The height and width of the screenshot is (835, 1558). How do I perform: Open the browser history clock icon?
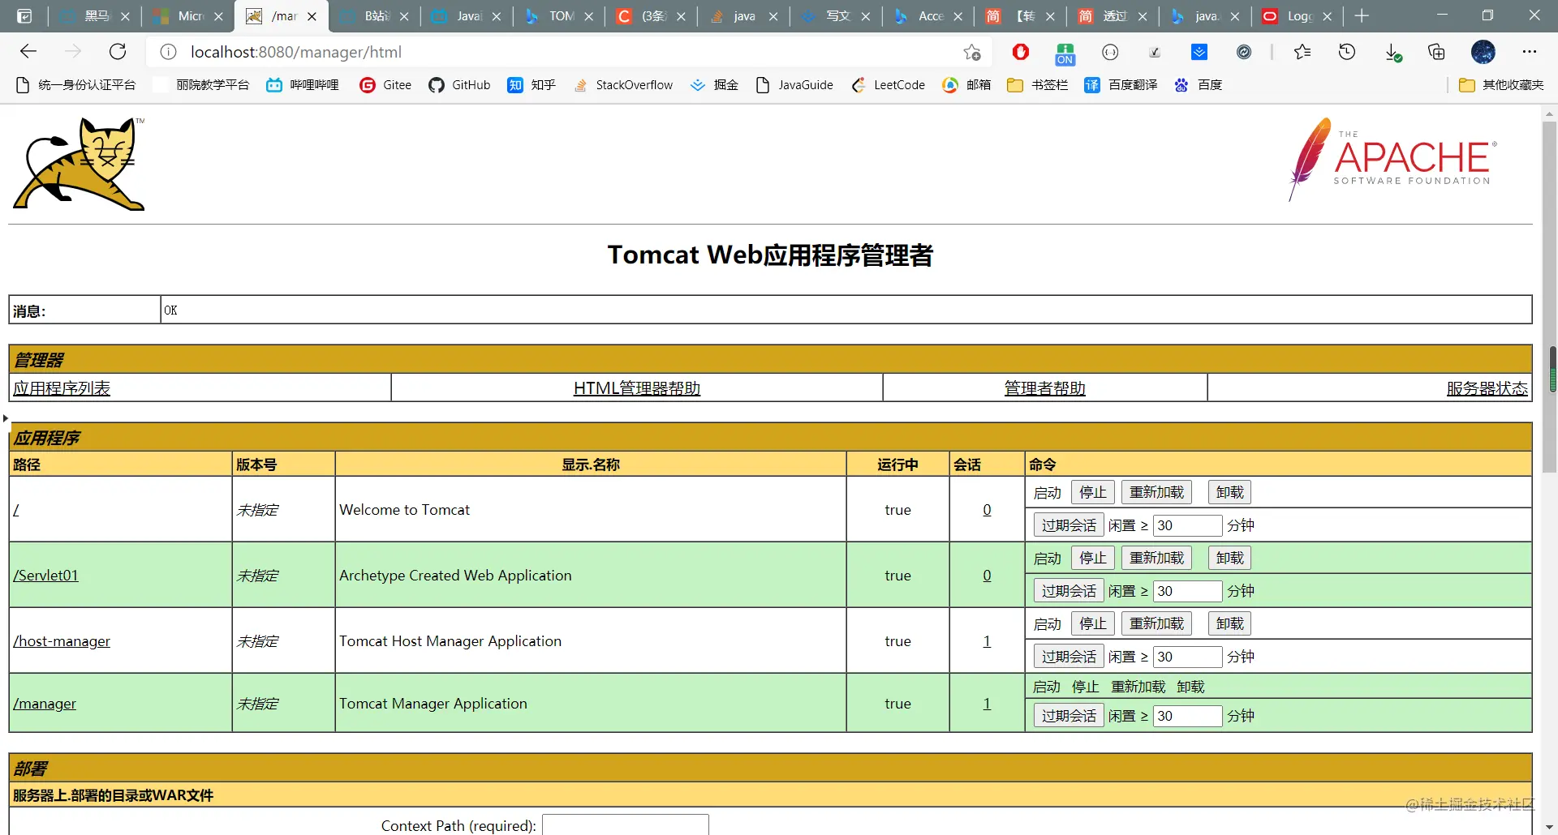(x=1347, y=52)
